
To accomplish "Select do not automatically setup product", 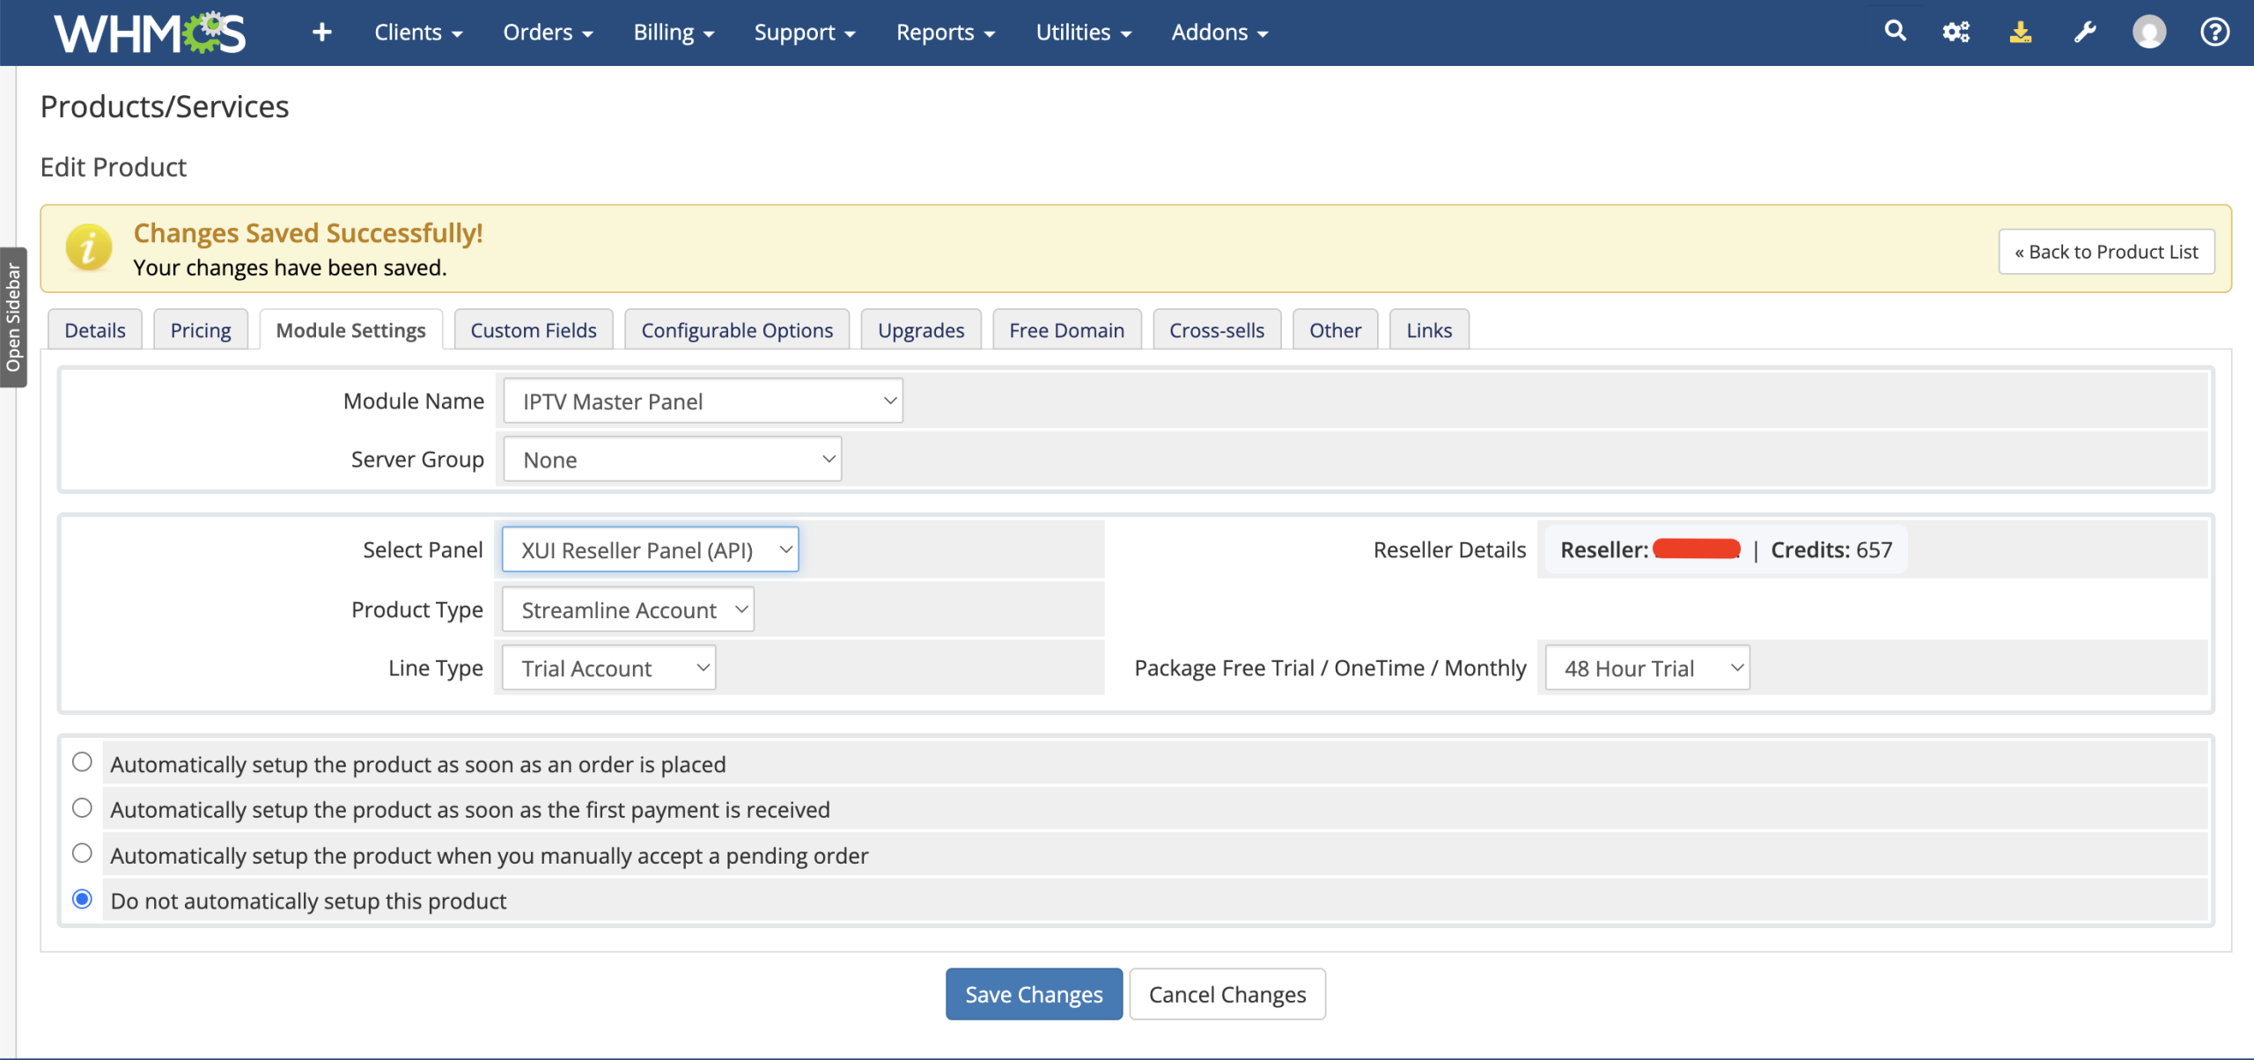I will [82, 900].
